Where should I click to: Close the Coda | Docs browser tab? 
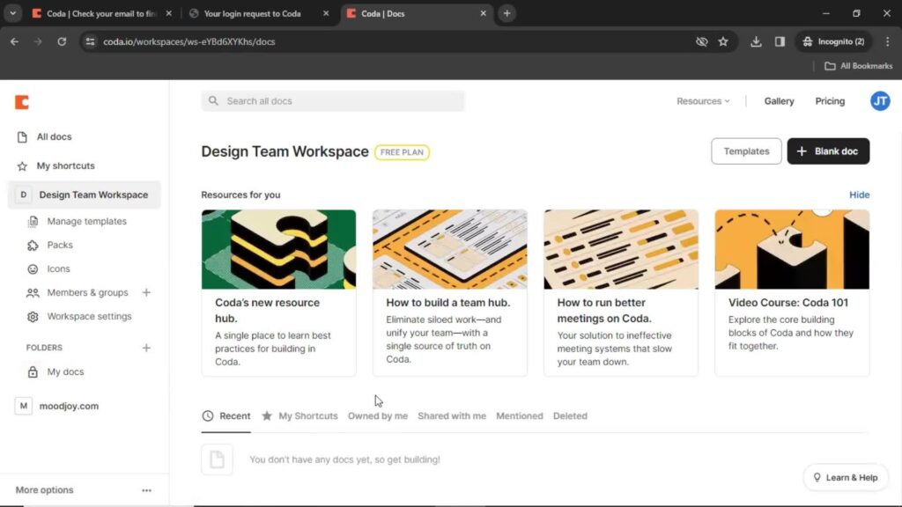[484, 14]
